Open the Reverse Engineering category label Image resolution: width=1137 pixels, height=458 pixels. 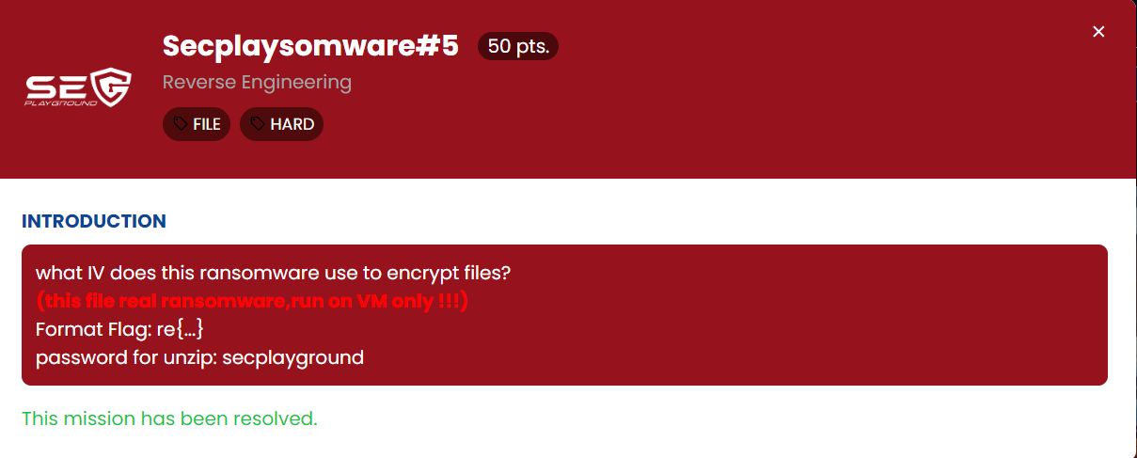257,83
